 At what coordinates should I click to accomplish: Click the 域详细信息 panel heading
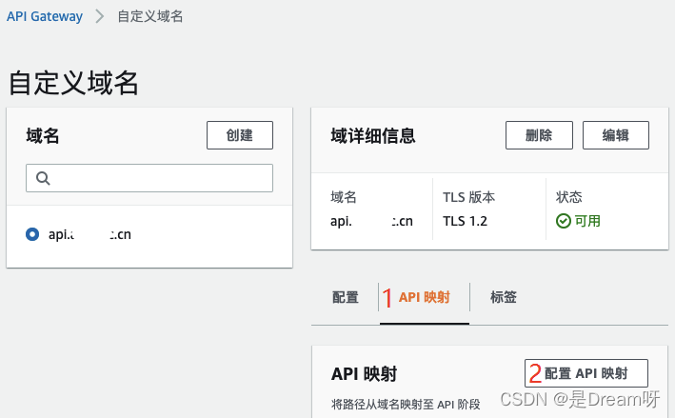[x=373, y=136]
